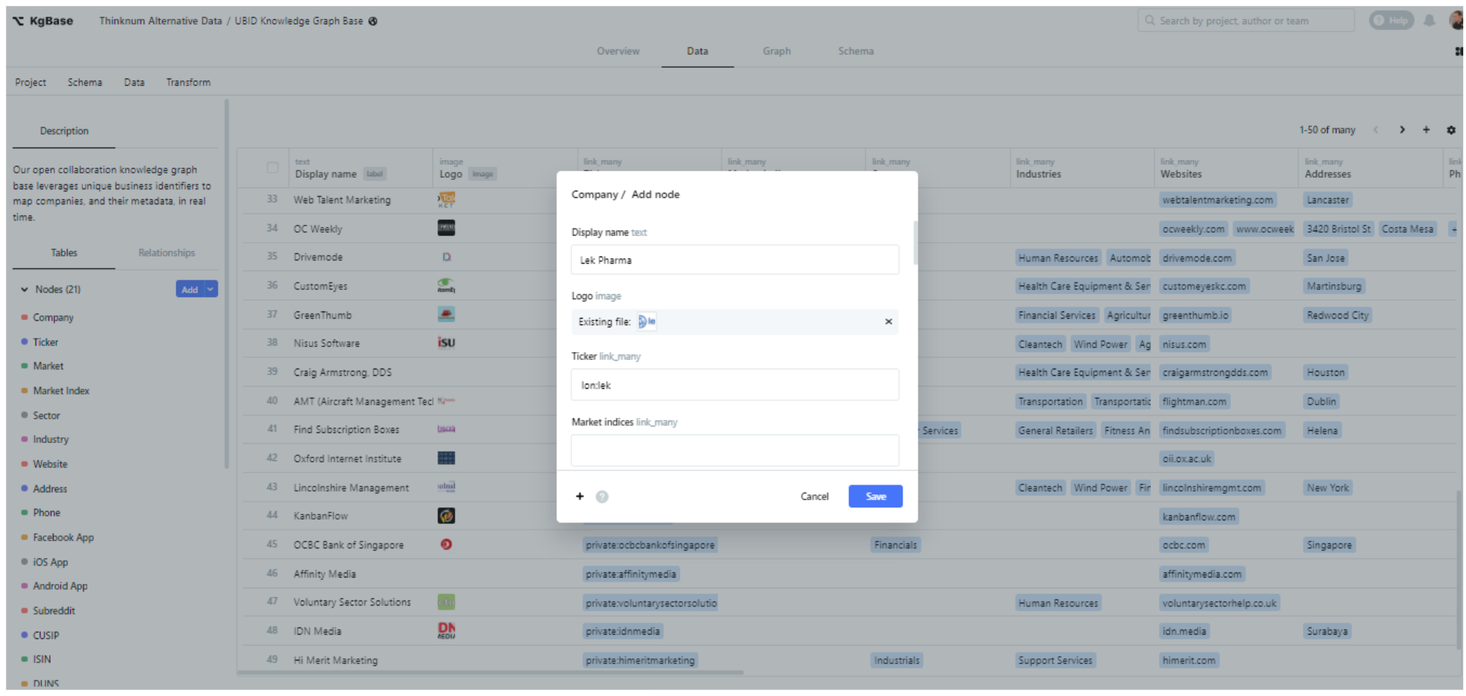Remove the existing logo file
The height and width of the screenshot is (696, 1466).
pyautogui.click(x=888, y=322)
